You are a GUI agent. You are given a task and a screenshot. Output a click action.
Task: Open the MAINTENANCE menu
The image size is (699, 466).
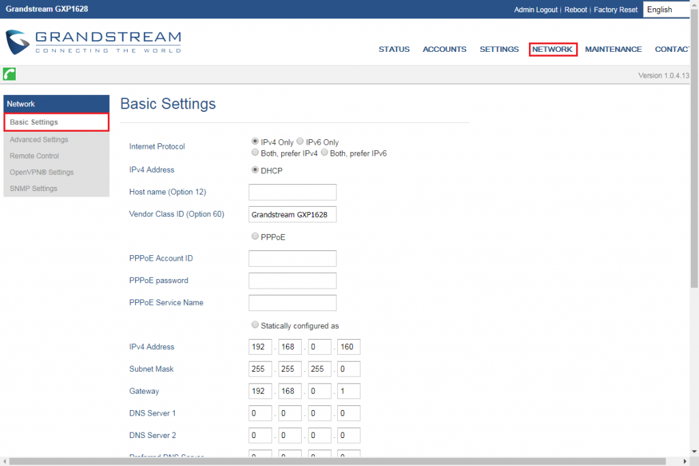[x=614, y=49]
